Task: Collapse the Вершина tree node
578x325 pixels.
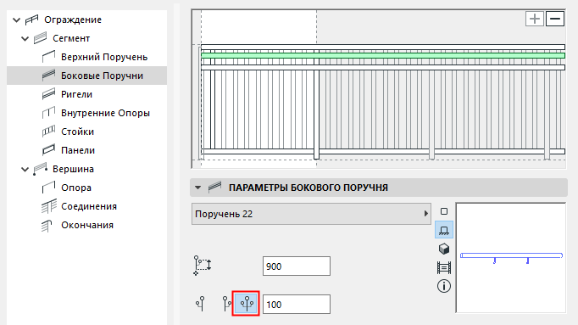Action: (x=25, y=170)
